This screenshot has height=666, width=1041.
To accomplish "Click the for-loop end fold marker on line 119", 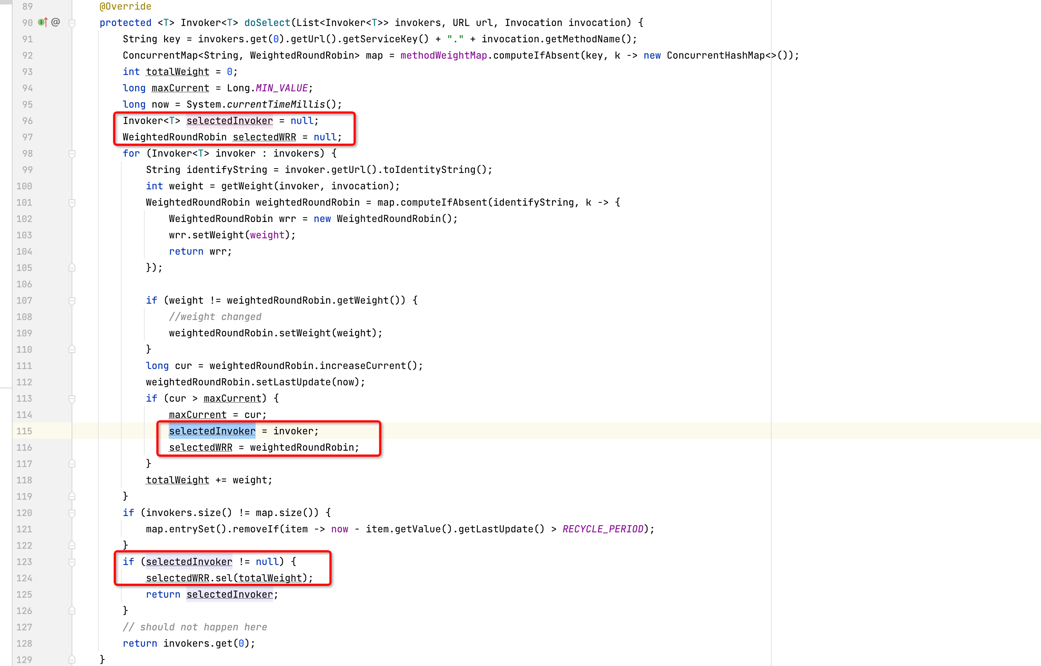I will (72, 496).
